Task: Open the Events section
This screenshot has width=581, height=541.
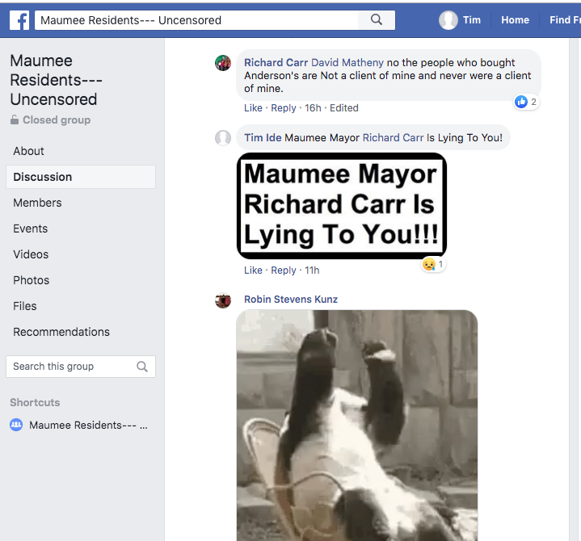Action: coord(30,229)
